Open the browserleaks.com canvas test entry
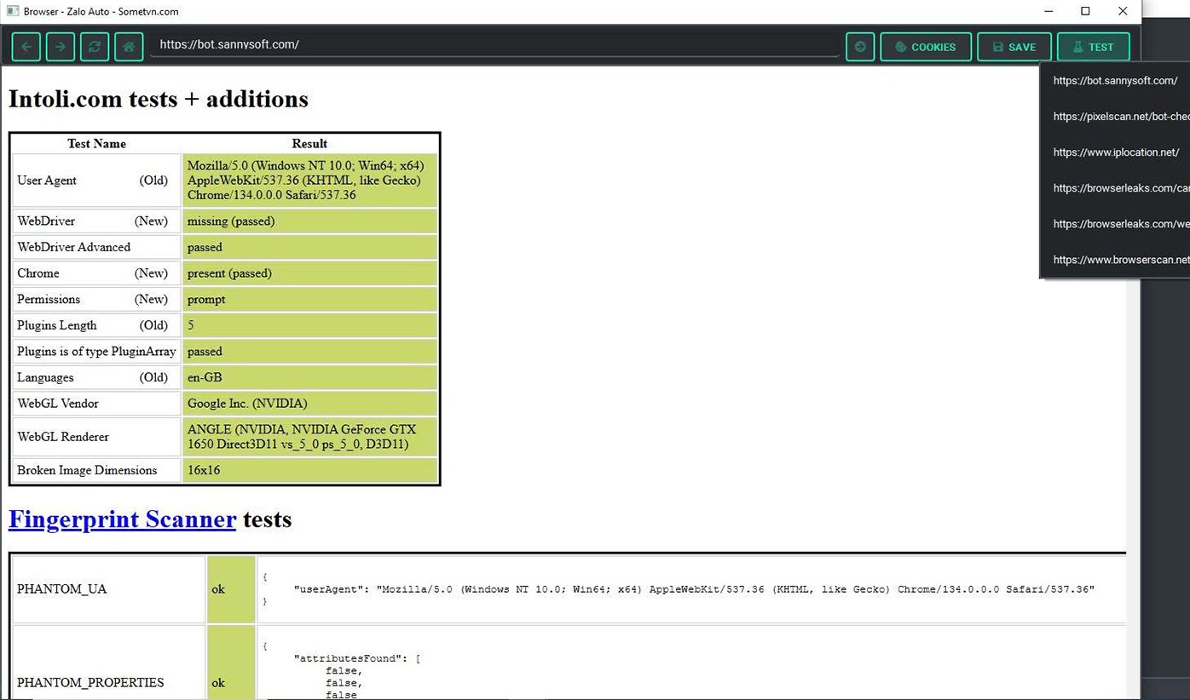Image resolution: width=1190 pixels, height=700 pixels. pos(1118,187)
